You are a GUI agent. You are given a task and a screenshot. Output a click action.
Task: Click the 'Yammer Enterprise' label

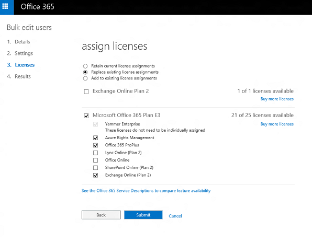[122, 124]
